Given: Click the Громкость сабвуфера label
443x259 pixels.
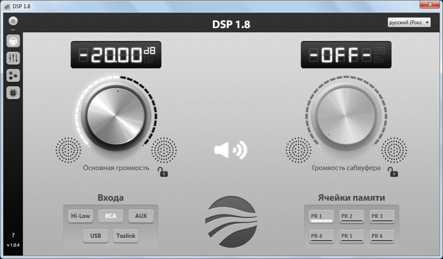Looking at the screenshot, I should point(346,168).
